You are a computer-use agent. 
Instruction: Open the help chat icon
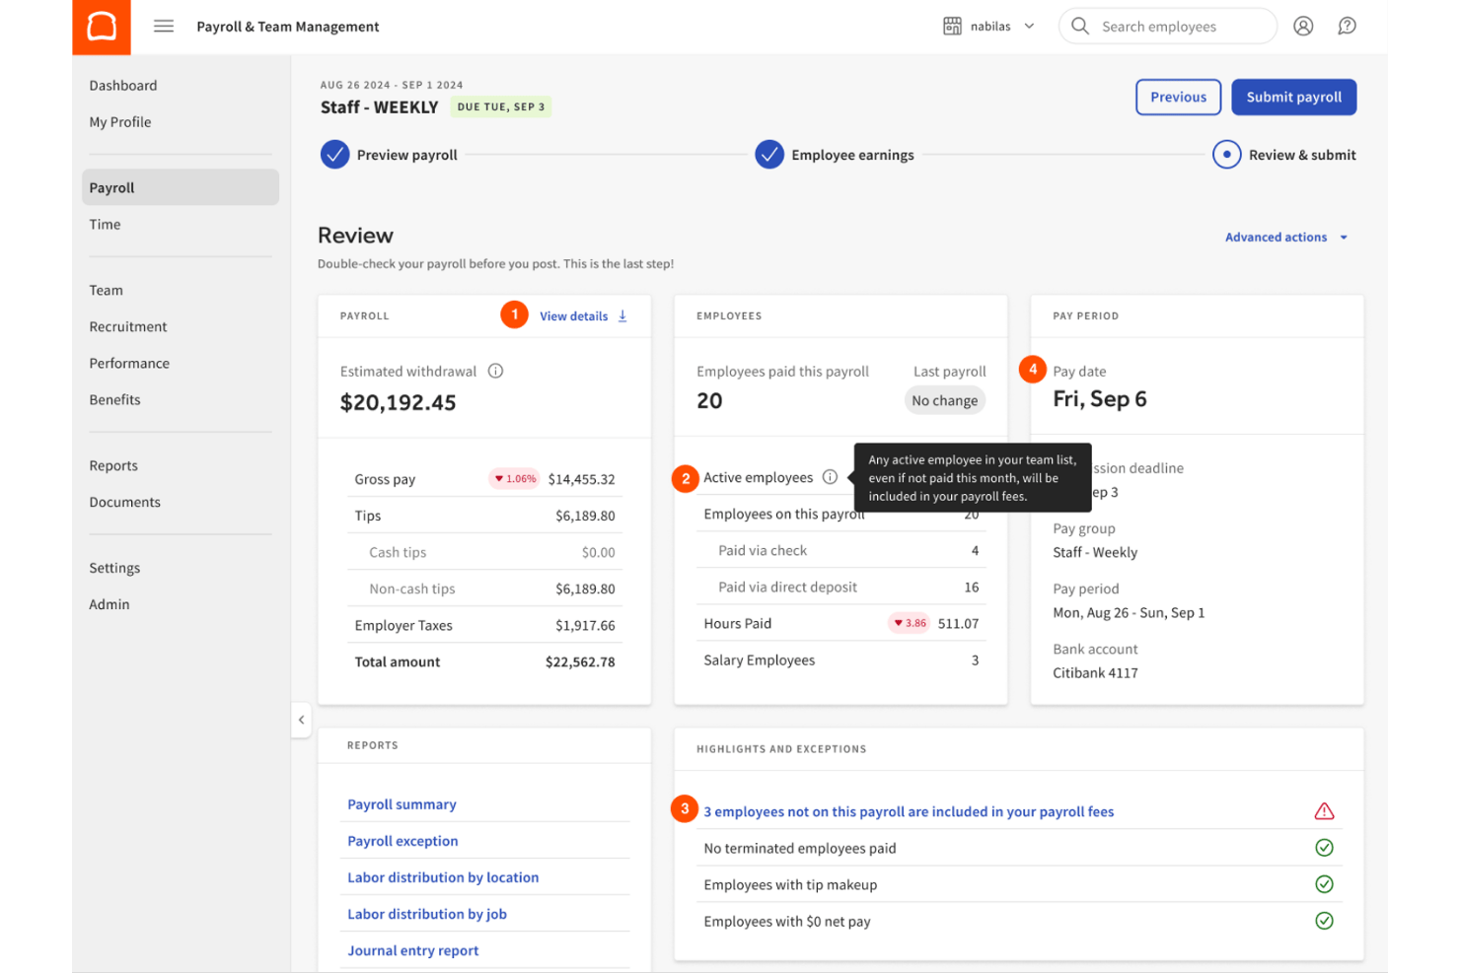1347,27
